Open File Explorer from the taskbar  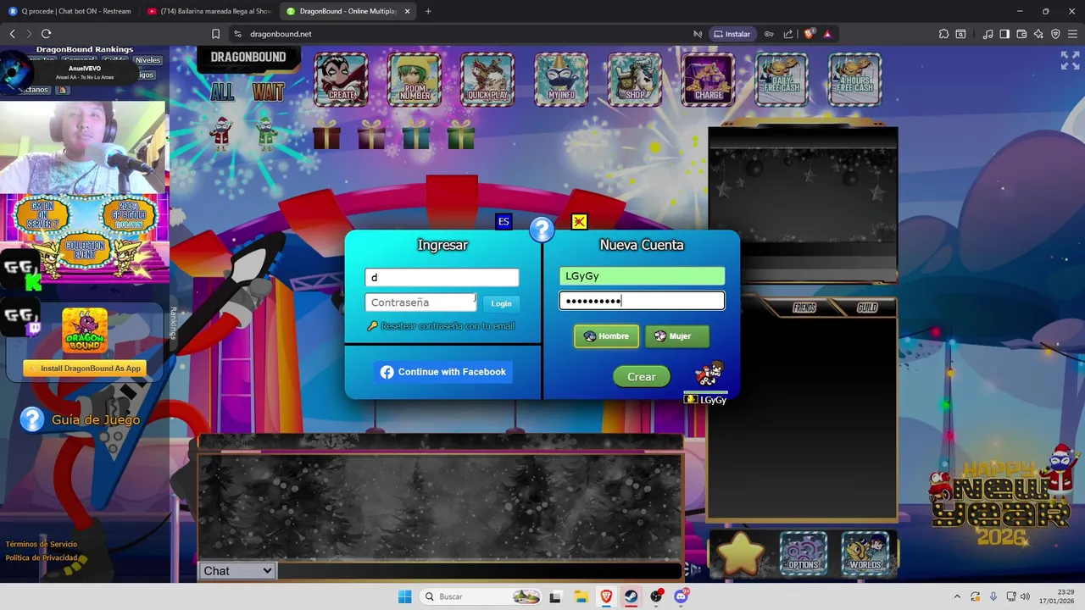pos(581,596)
